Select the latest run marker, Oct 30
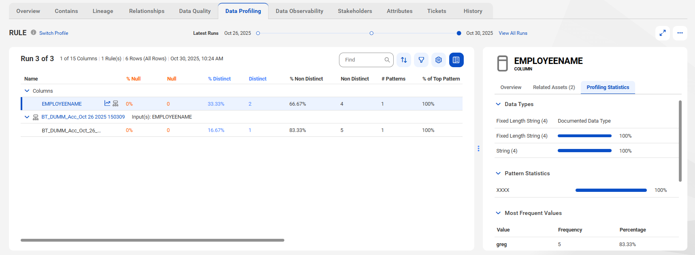695x255 pixels. point(458,33)
